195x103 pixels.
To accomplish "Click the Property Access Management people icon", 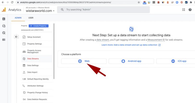I will [24, 51].
